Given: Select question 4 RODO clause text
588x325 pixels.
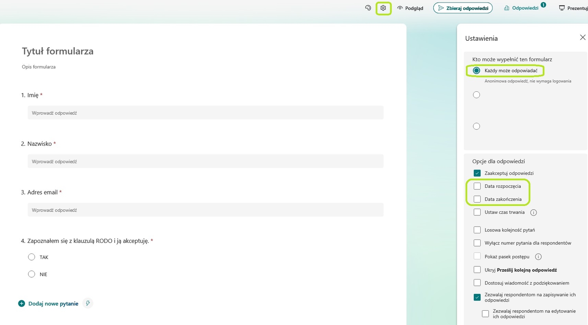Looking at the screenshot, I should click(x=87, y=241).
